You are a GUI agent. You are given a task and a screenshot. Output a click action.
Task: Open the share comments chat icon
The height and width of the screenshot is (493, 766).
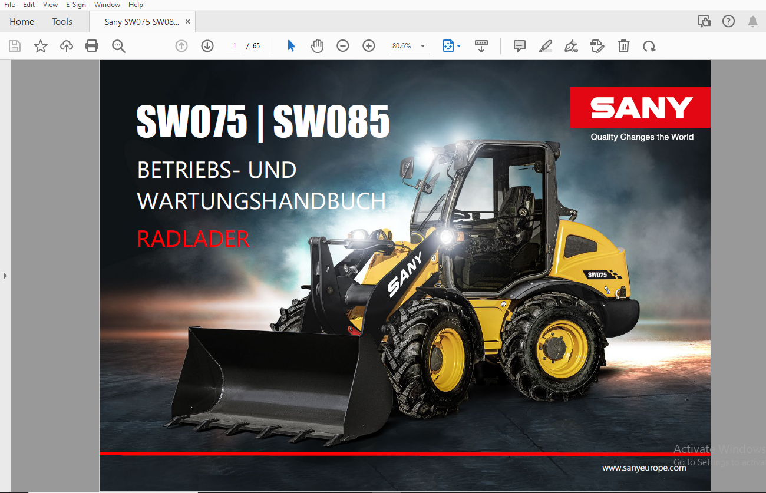704,22
